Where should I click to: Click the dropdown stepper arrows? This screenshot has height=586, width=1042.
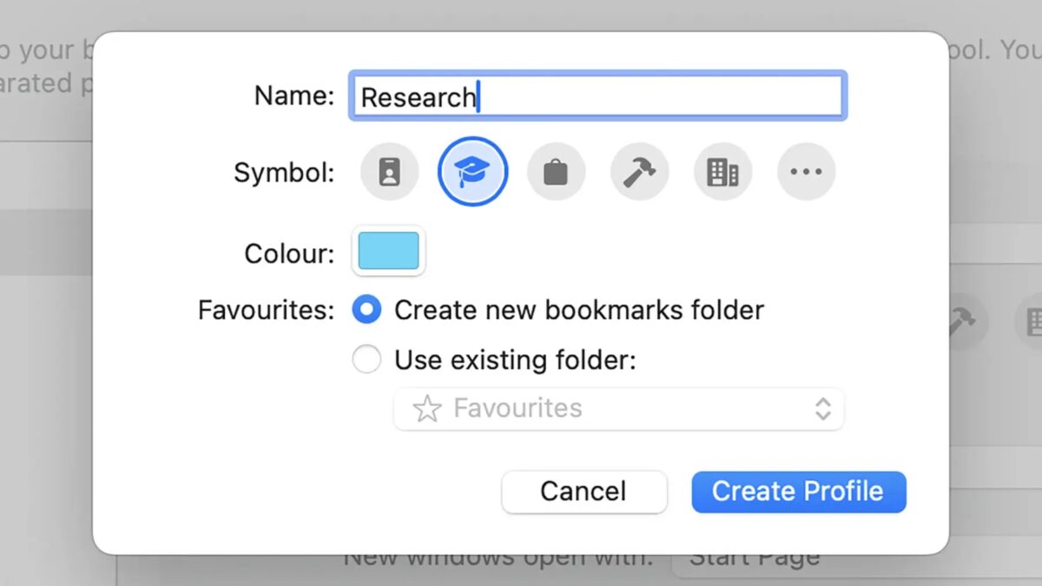pyautogui.click(x=821, y=408)
